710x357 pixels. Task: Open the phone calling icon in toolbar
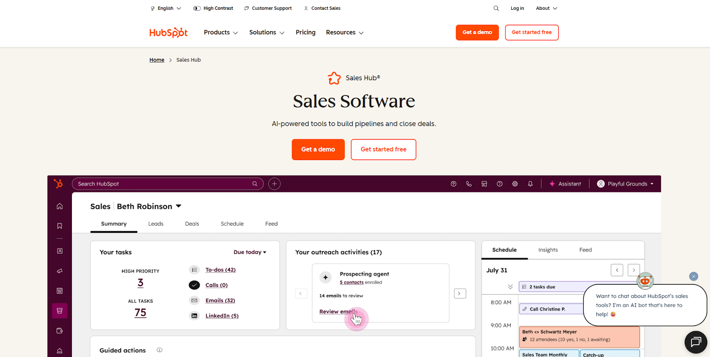point(469,184)
